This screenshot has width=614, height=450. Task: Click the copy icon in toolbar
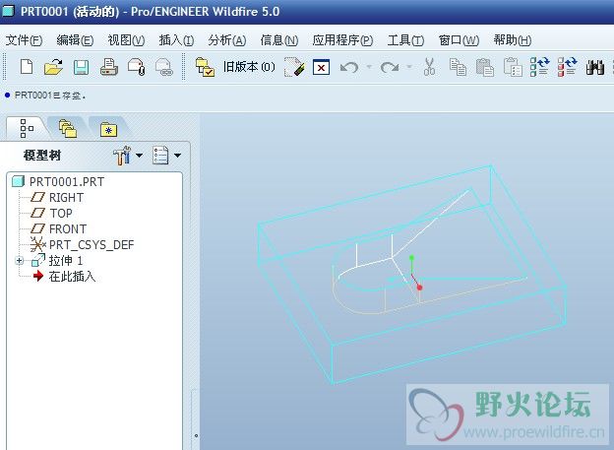pos(458,67)
